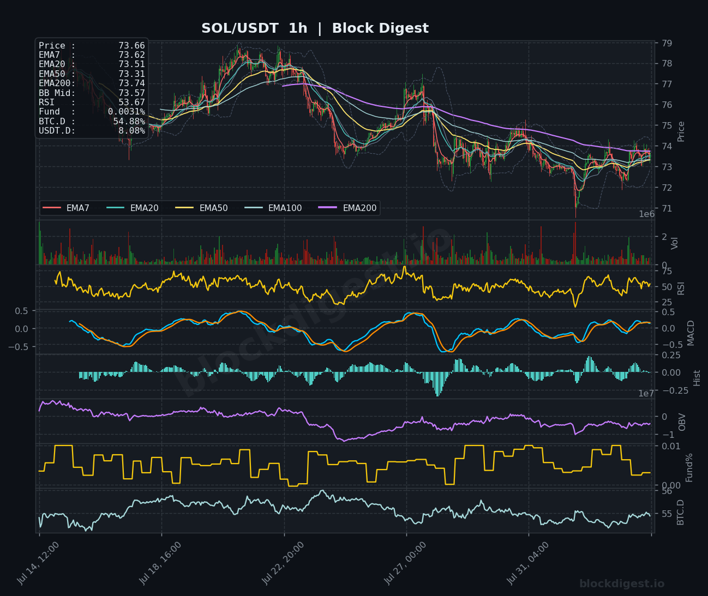Click the EMA7 73.62 row in info box
Image resolution: width=708 pixels, height=596 pixels.
(x=92, y=55)
